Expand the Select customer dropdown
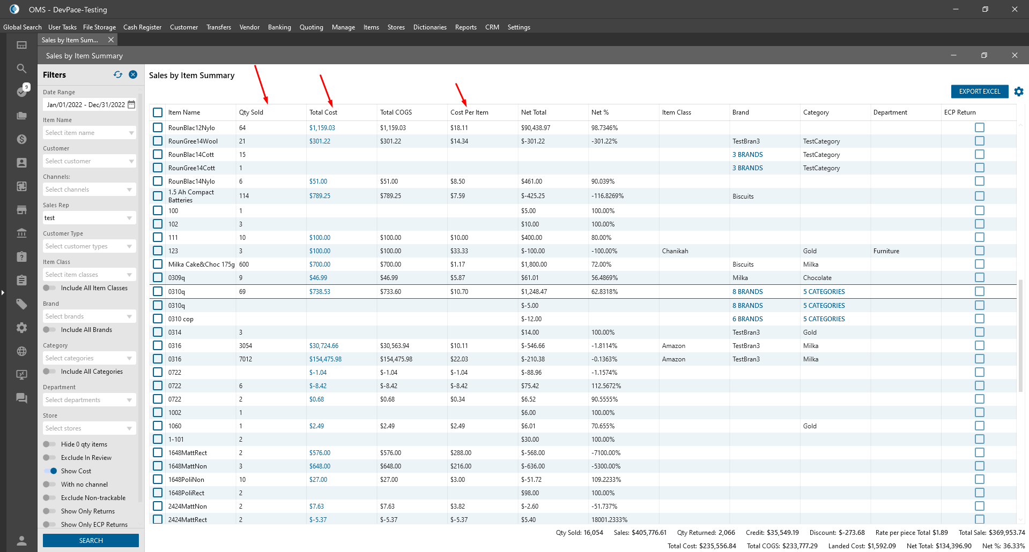 tap(89, 161)
